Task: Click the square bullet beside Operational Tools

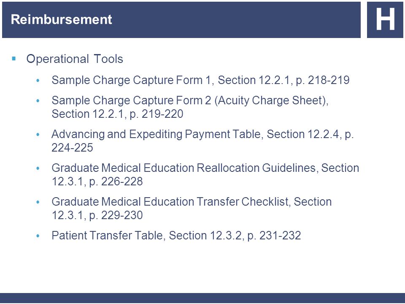Action: 13,59
